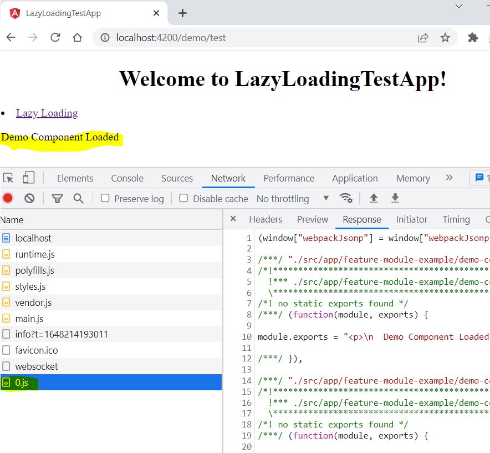Image resolution: width=490 pixels, height=453 pixels.
Task: Select the 0.js network request
Action: click(x=21, y=382)
